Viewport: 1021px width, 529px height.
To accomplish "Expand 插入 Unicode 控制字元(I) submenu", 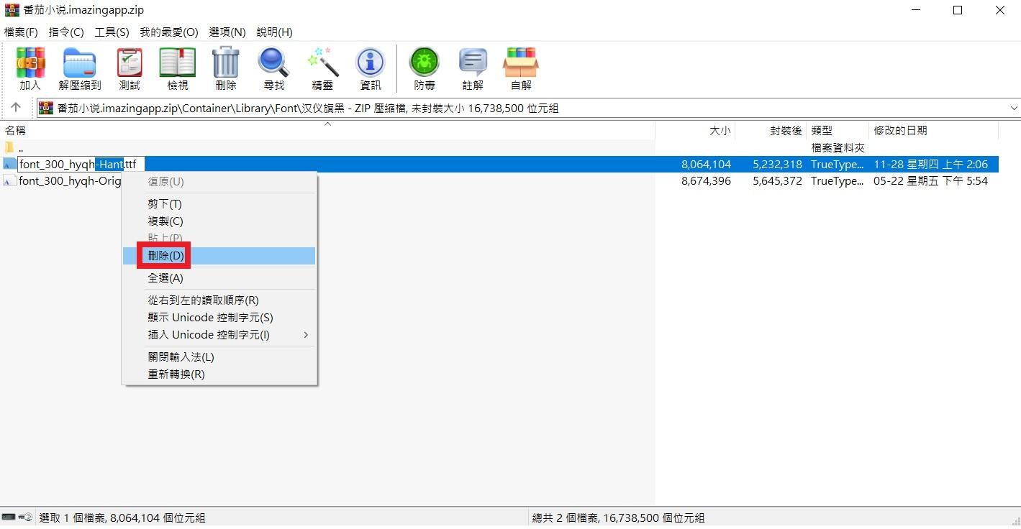I will click(x=219, y=335).
